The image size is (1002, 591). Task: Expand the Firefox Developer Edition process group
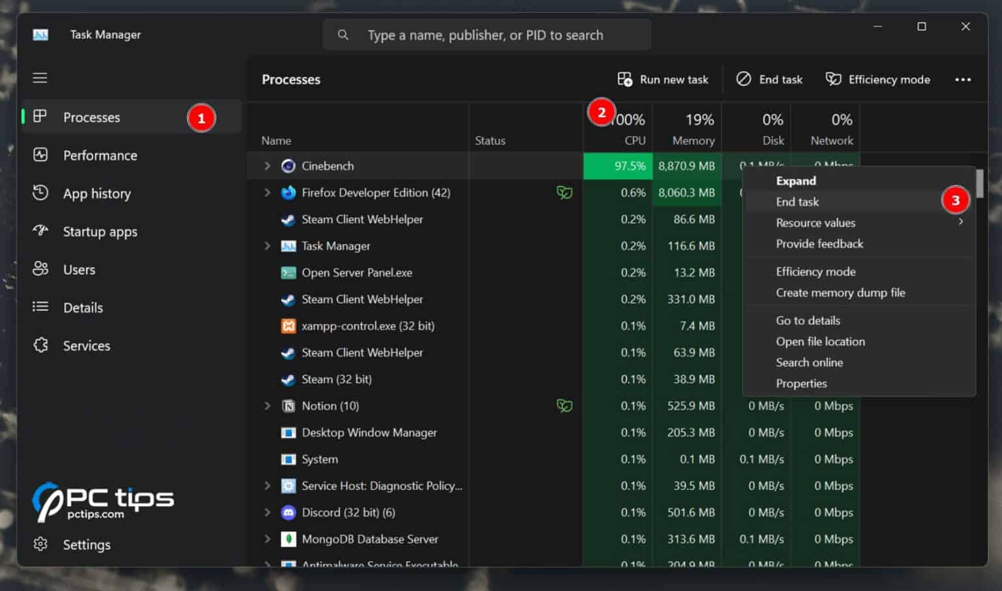point(267,192)
